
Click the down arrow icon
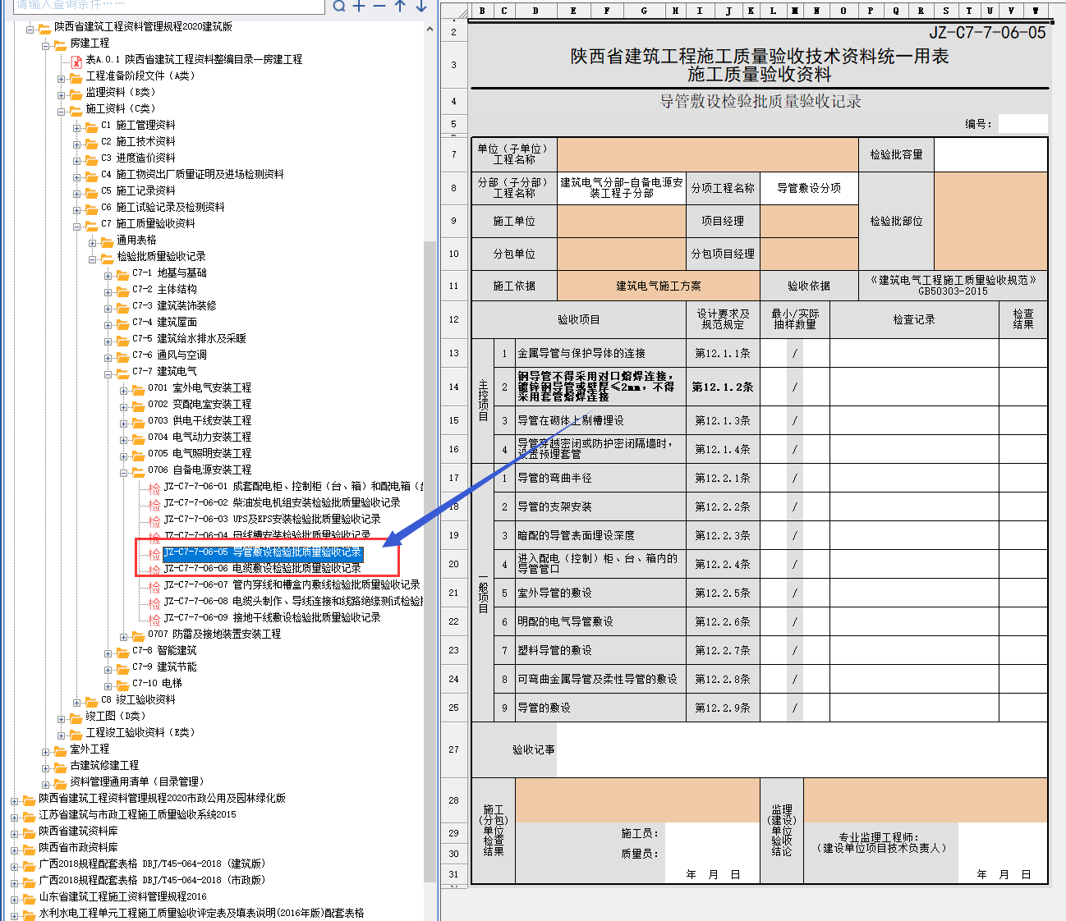point(420,6)
